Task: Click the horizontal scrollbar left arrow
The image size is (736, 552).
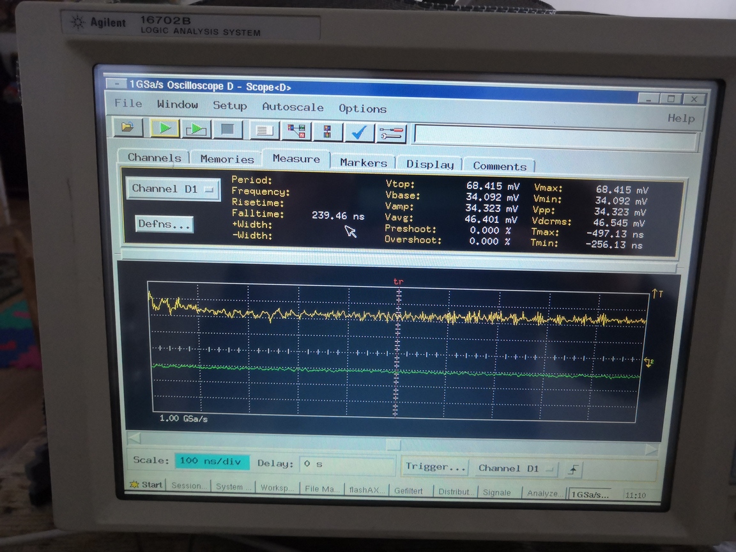Action: [134, 438]
